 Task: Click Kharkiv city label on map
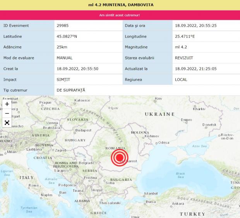pyautogui.click(x=199, y=109)
